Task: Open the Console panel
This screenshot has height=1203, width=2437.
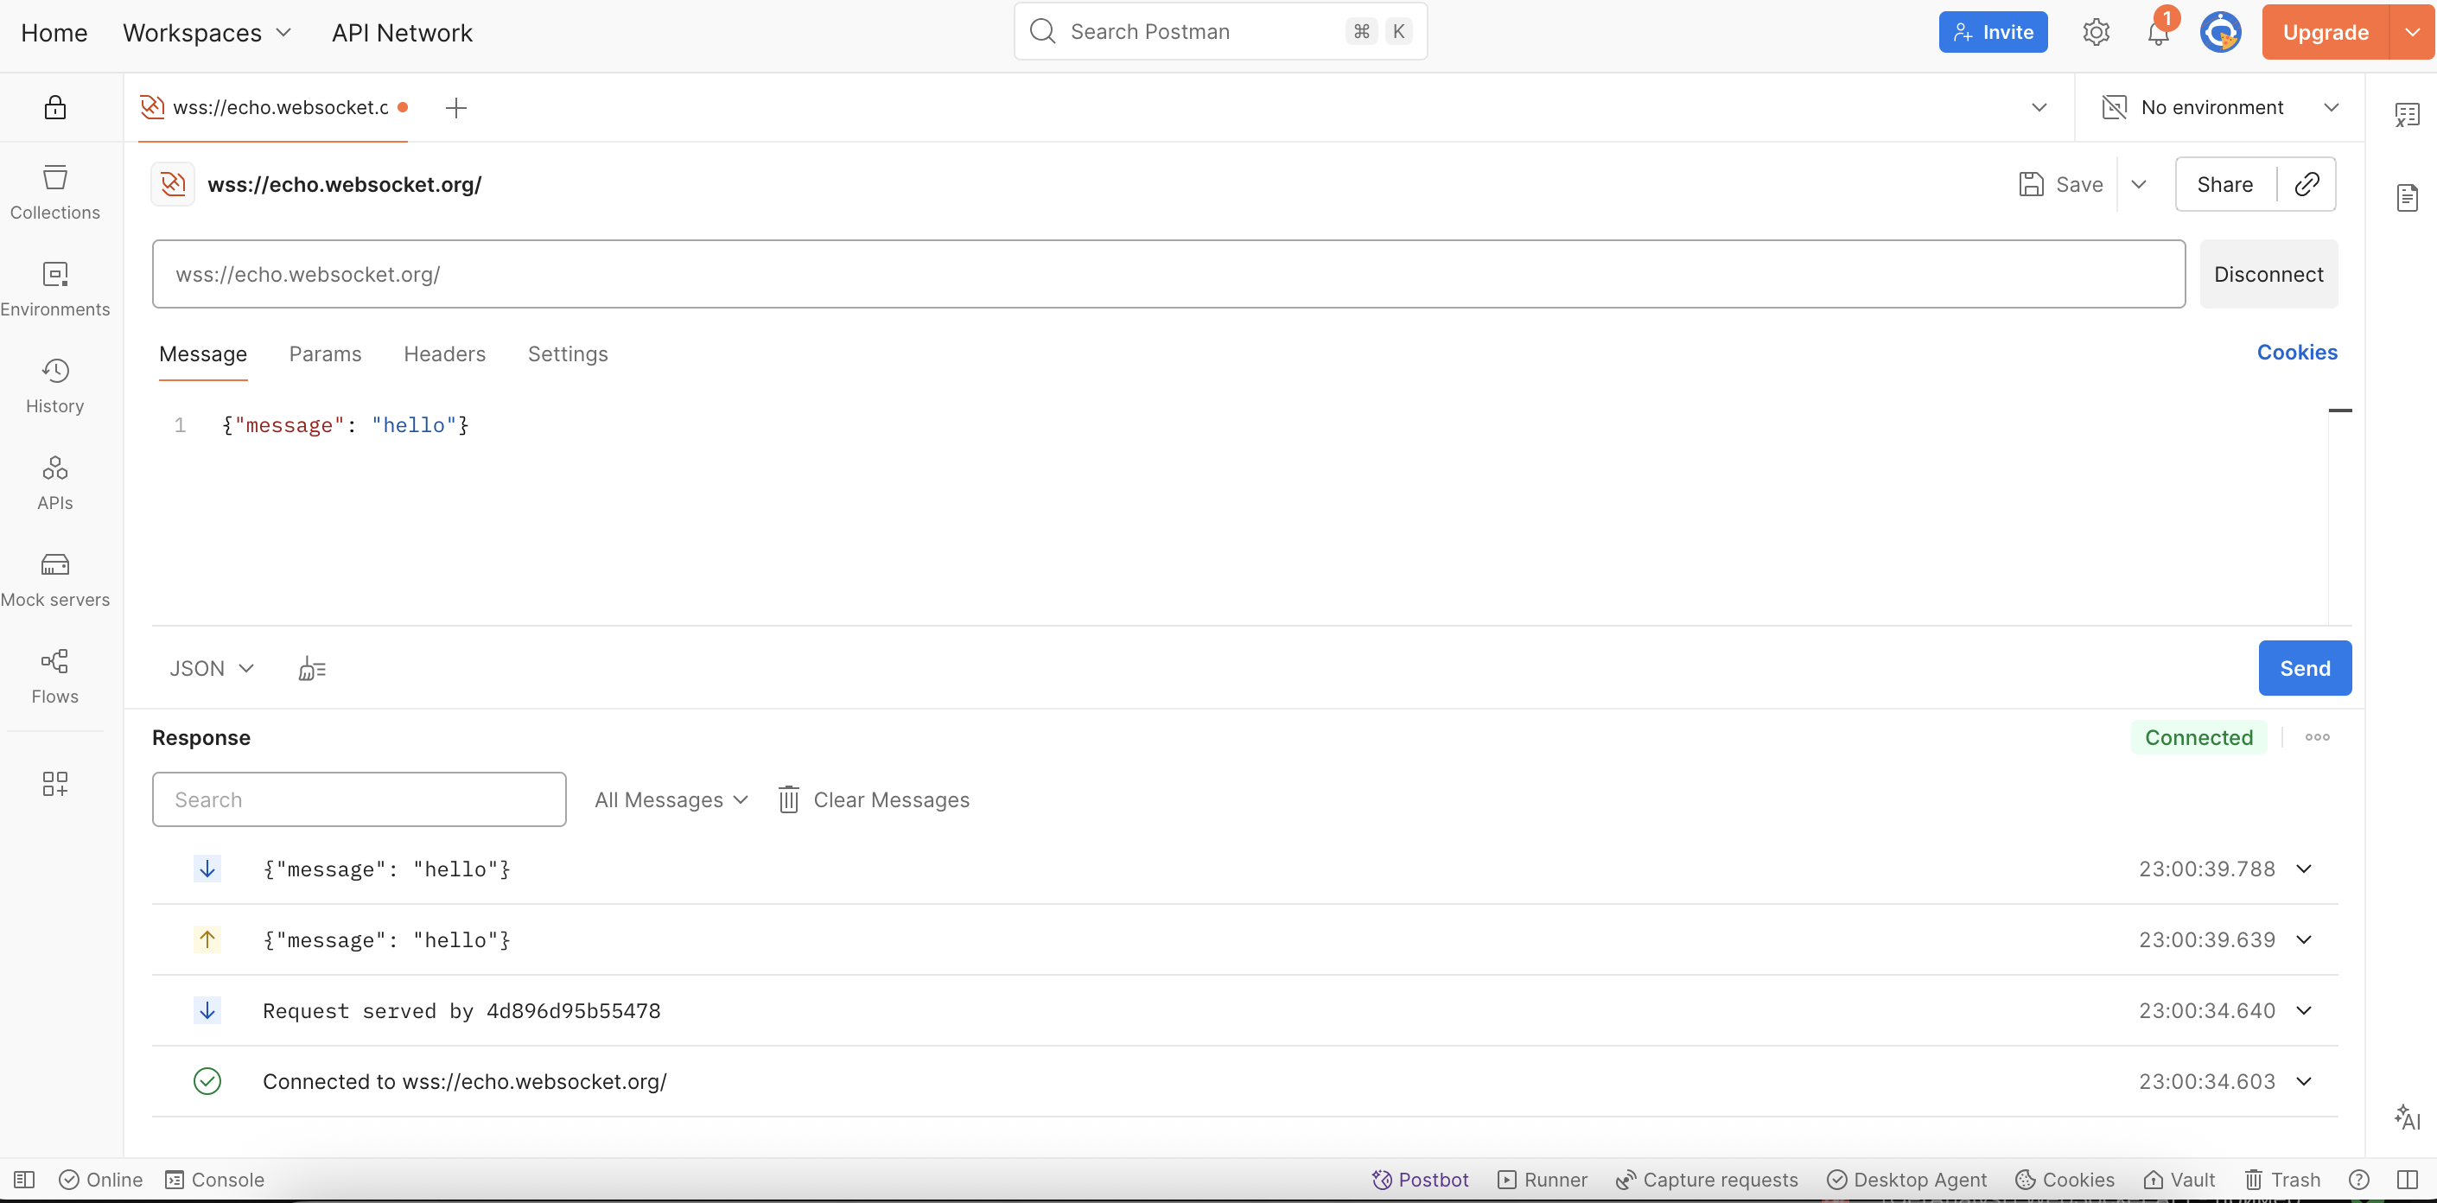Action: tap(215, 1180)
